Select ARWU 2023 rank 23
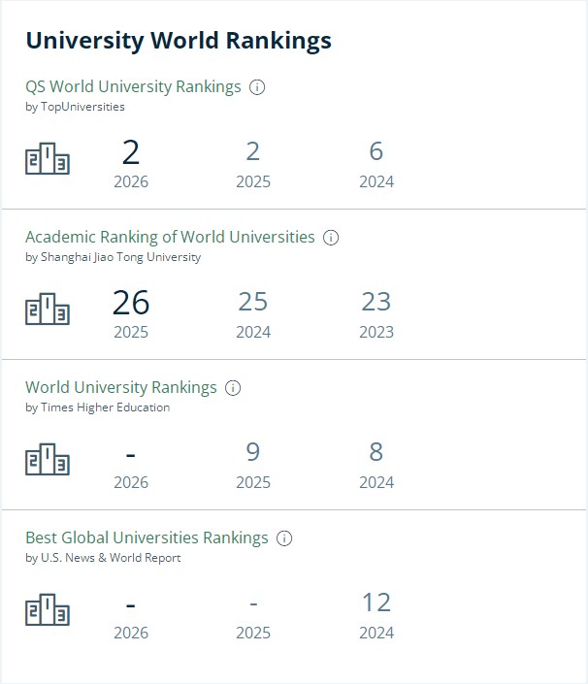This screenshot has height=684, width=588. pos(376,302)
